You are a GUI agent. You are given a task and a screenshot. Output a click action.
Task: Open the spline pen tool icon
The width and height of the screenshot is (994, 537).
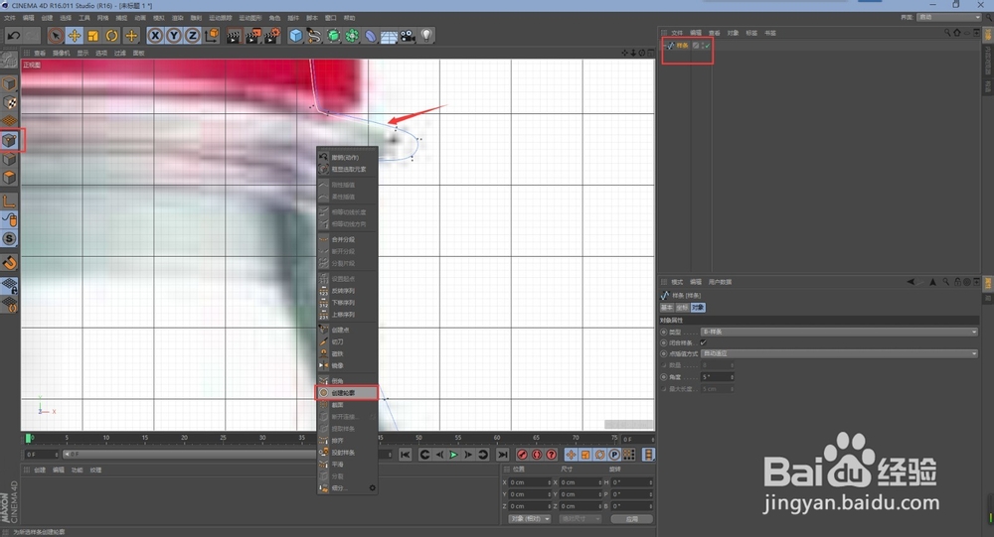(x=314, y=36)
